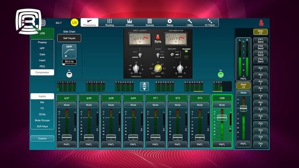Click the Recovery rotary selector
Screen dimensions: 299x168
click(172, 55)
